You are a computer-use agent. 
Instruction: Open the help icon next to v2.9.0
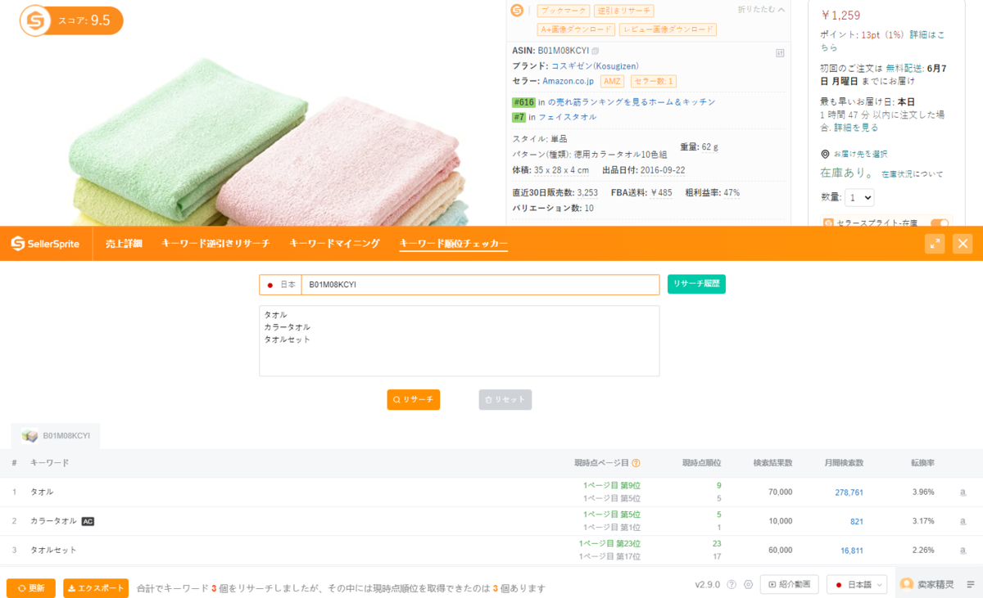pos(732,584)
